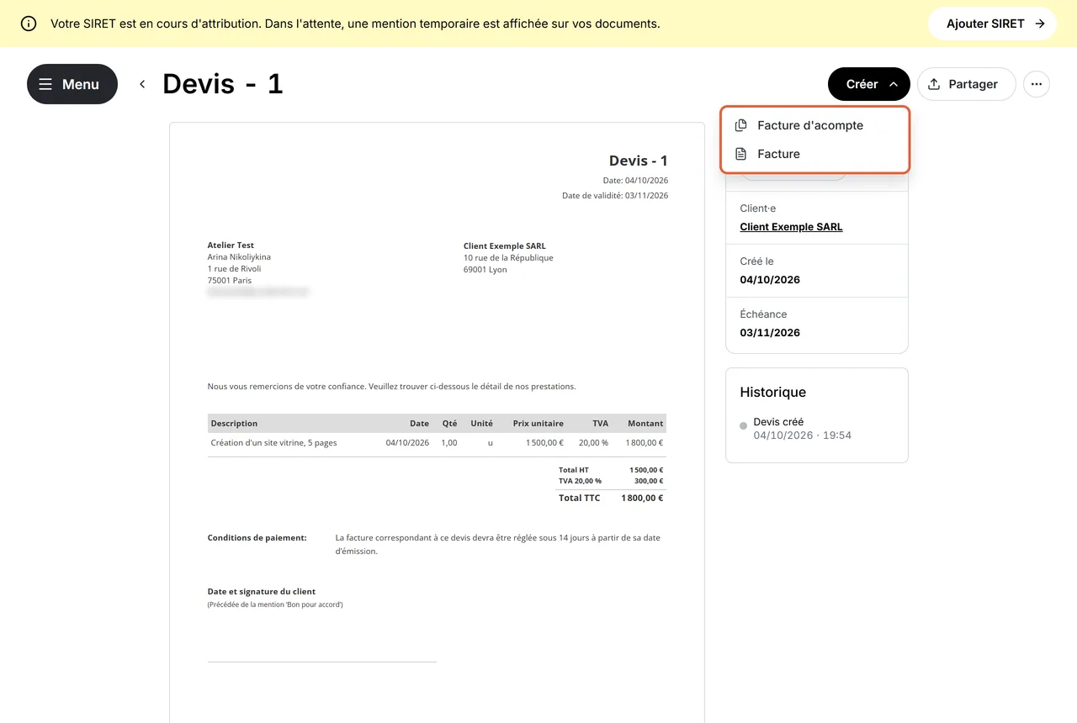Viewport: 1077px width, 723px height.
Task: Click the TVA 20,00 % total line
Action: click(611, 481)
